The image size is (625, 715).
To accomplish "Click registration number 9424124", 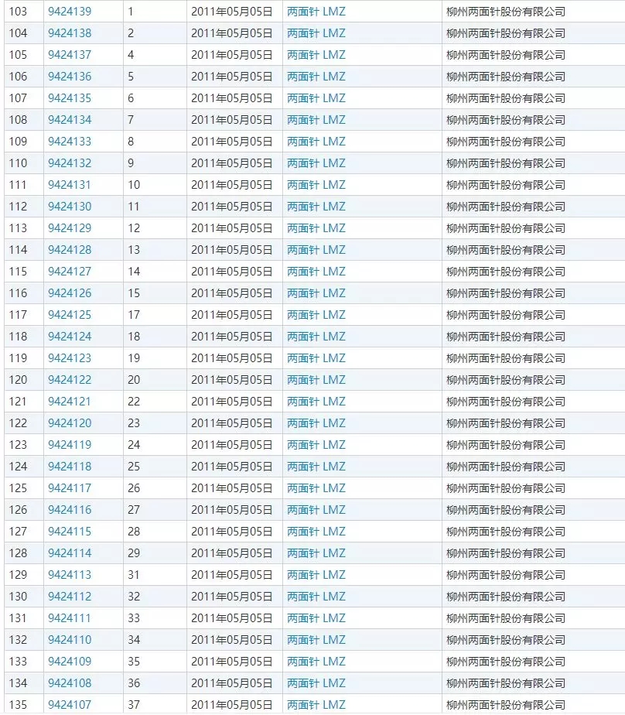I will click(x=70, y=337).
